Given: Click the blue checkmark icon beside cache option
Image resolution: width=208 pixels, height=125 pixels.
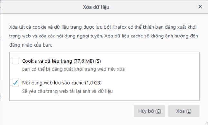Looking at the screenshot, I should point(15,82).
